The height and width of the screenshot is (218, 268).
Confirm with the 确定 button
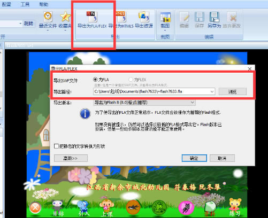coord(194,158)
